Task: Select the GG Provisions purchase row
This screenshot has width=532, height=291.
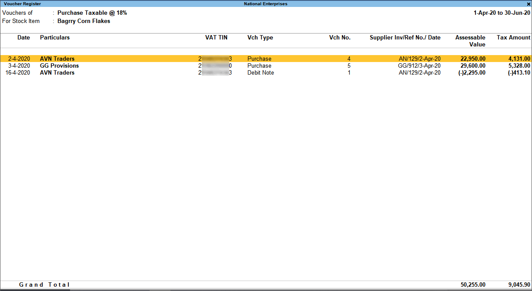Action: tap(266, 65)
